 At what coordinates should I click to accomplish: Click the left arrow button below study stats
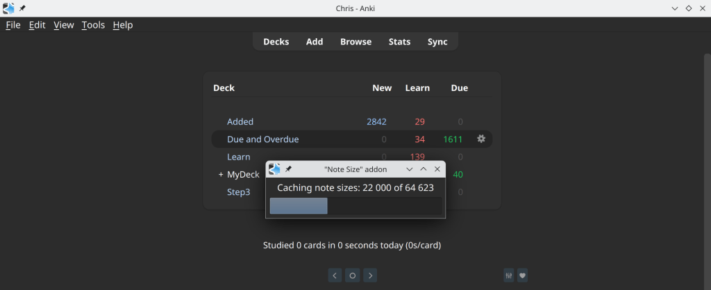point(335,275)
